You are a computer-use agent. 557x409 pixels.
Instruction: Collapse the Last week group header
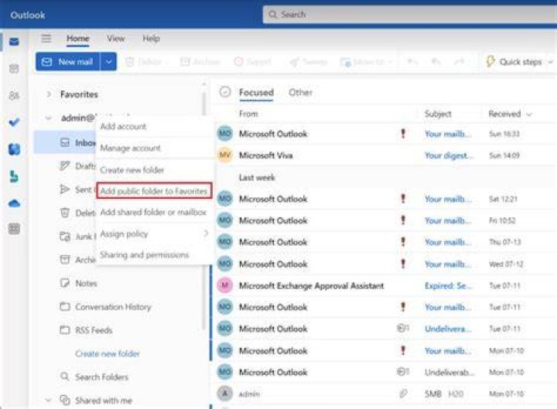pyautogui.click(x=257, y=177)
